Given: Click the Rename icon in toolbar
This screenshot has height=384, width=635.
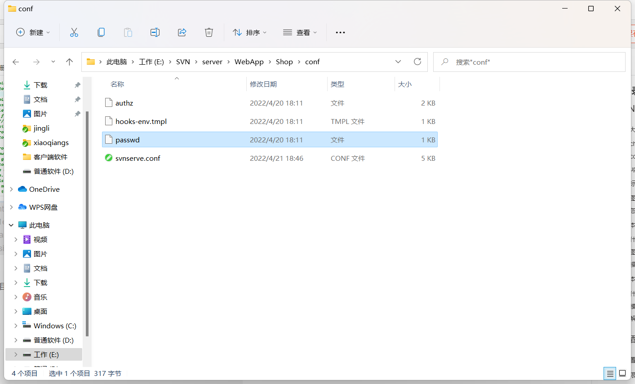Looking at the screenshot, I should point(155,32).
